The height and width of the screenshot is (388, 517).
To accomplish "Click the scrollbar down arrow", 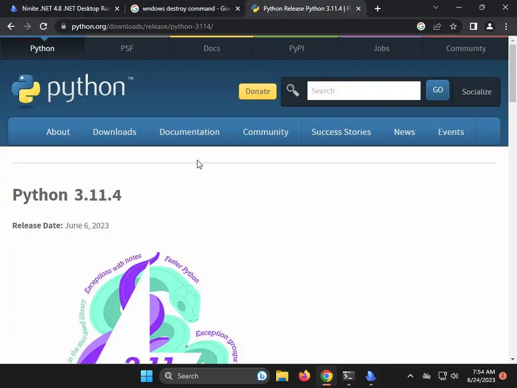I will click(x=512, y=359).
